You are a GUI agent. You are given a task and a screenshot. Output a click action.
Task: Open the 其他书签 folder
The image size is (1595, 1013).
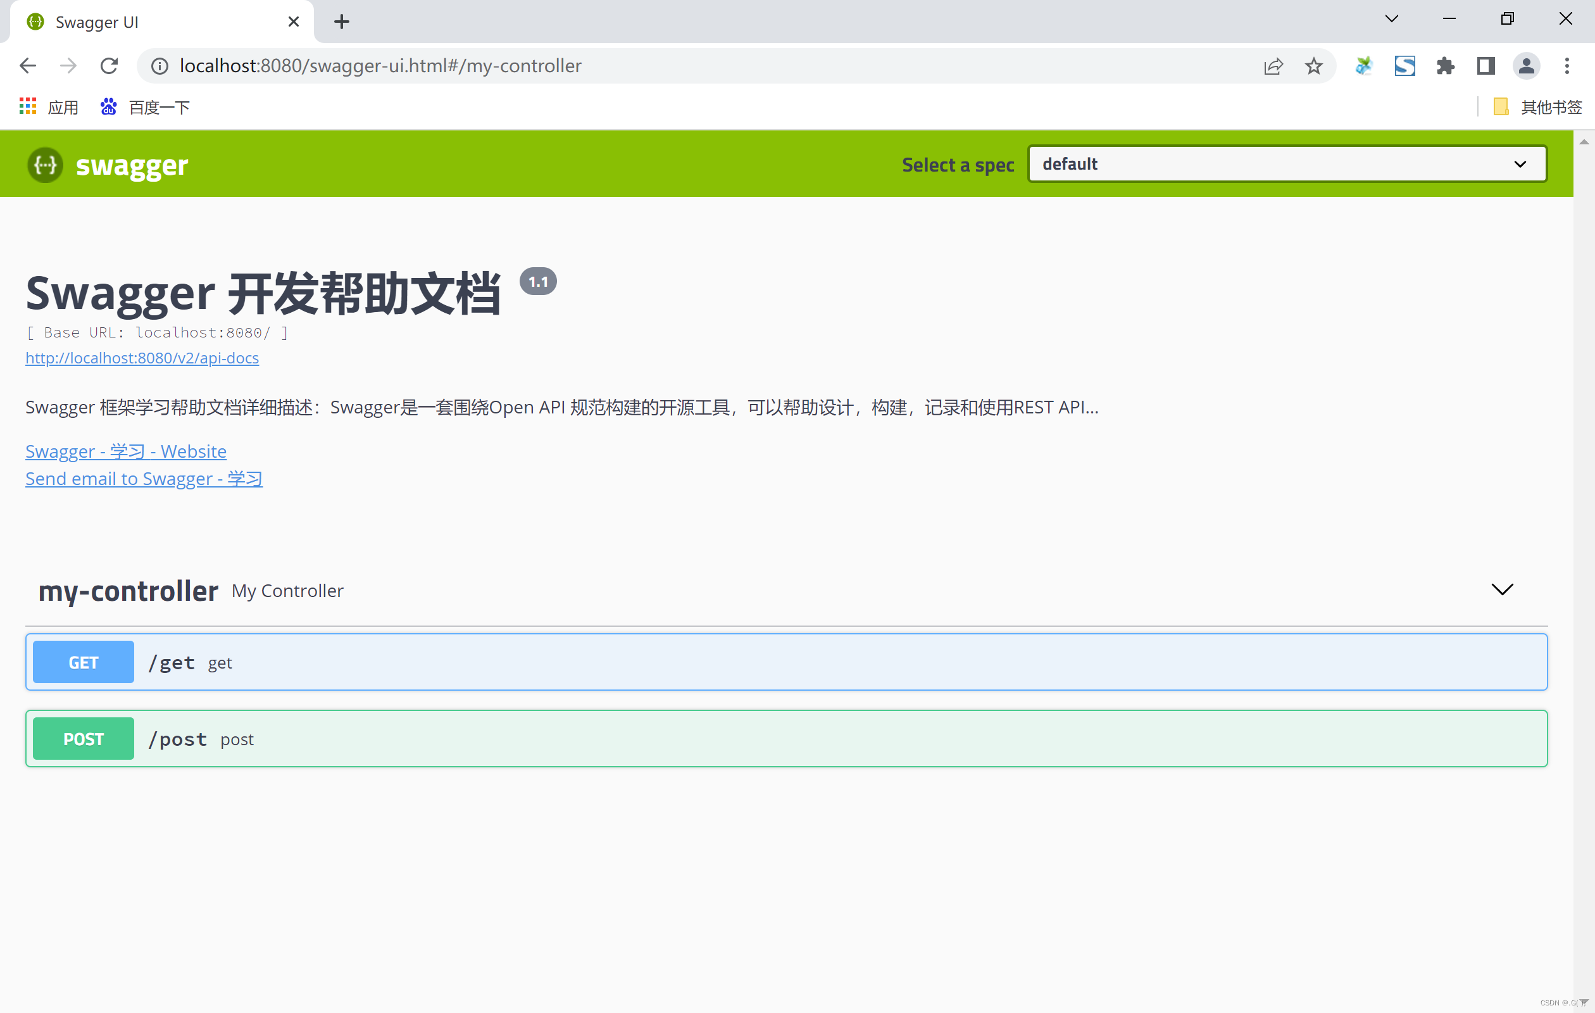[x=1537, y=106]
